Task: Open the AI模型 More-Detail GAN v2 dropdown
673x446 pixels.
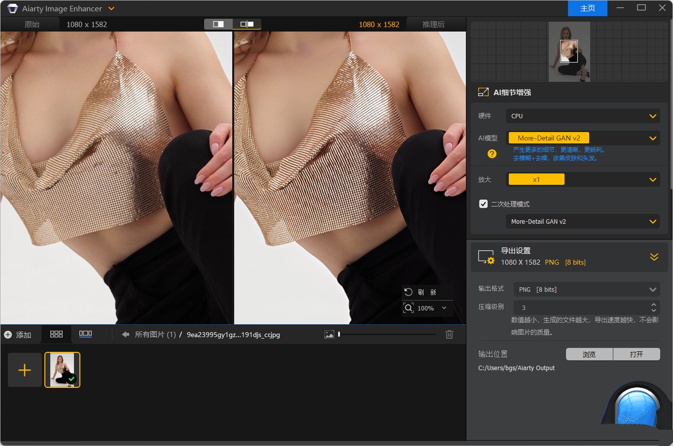Action: [x=583, y=138]
